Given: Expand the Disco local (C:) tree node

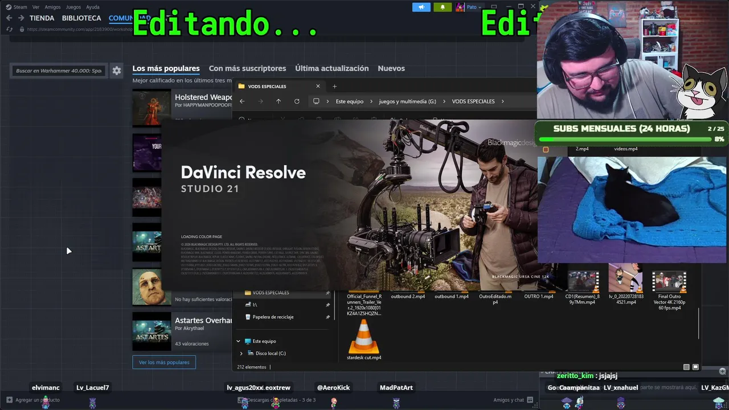Looking at the screenshot, I should point(241,354).
